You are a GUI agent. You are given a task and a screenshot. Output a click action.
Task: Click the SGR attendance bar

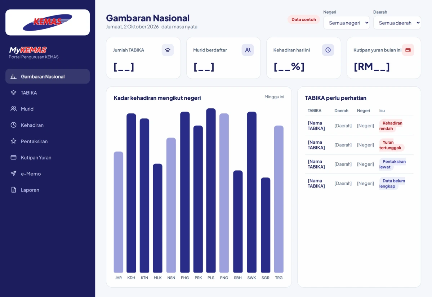click(x=266, y=225)
